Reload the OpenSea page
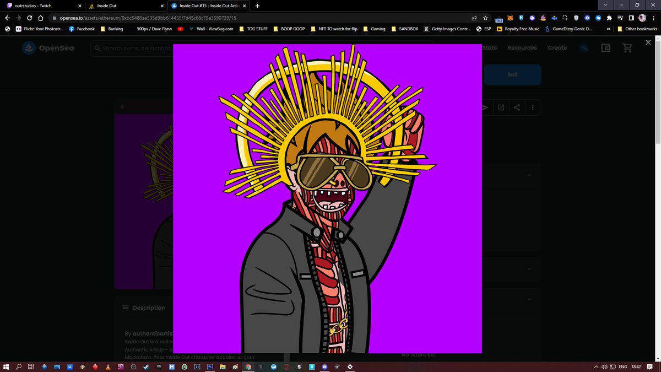661x372 pixels. coord(30,18)
